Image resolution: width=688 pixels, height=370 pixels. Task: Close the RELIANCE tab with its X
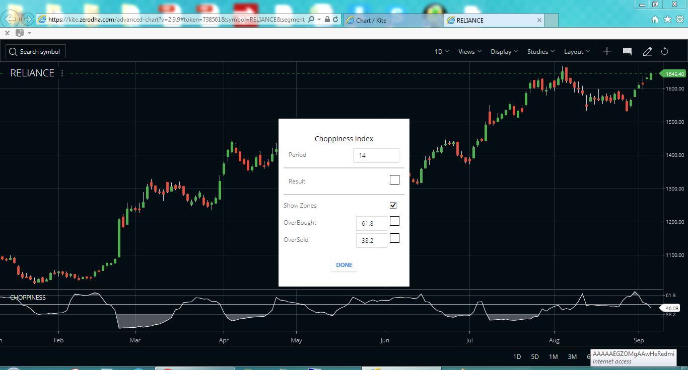click(539, 20)
